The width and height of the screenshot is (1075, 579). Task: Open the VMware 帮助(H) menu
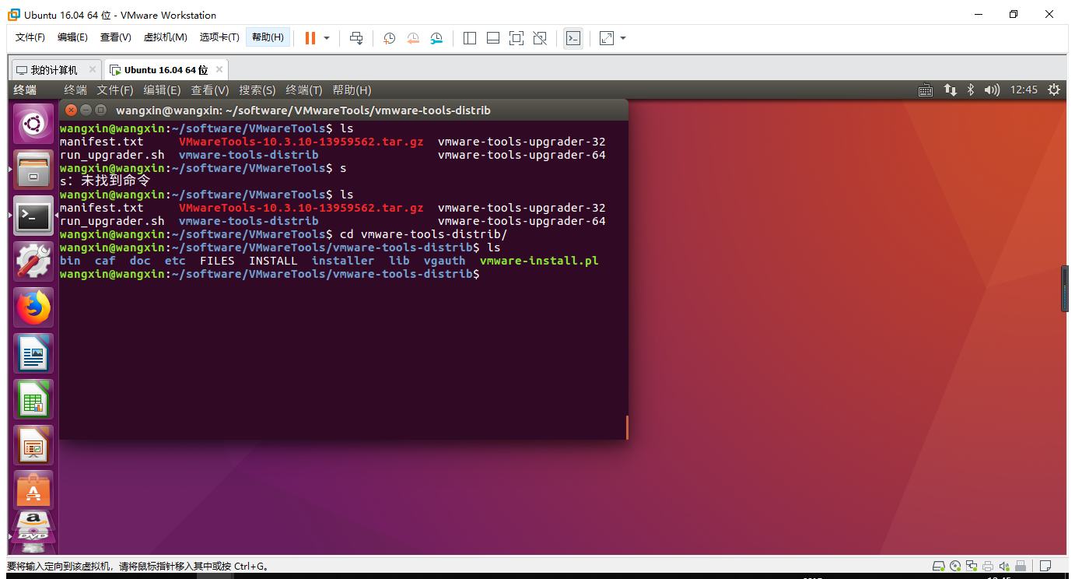[x=268, y=37]
